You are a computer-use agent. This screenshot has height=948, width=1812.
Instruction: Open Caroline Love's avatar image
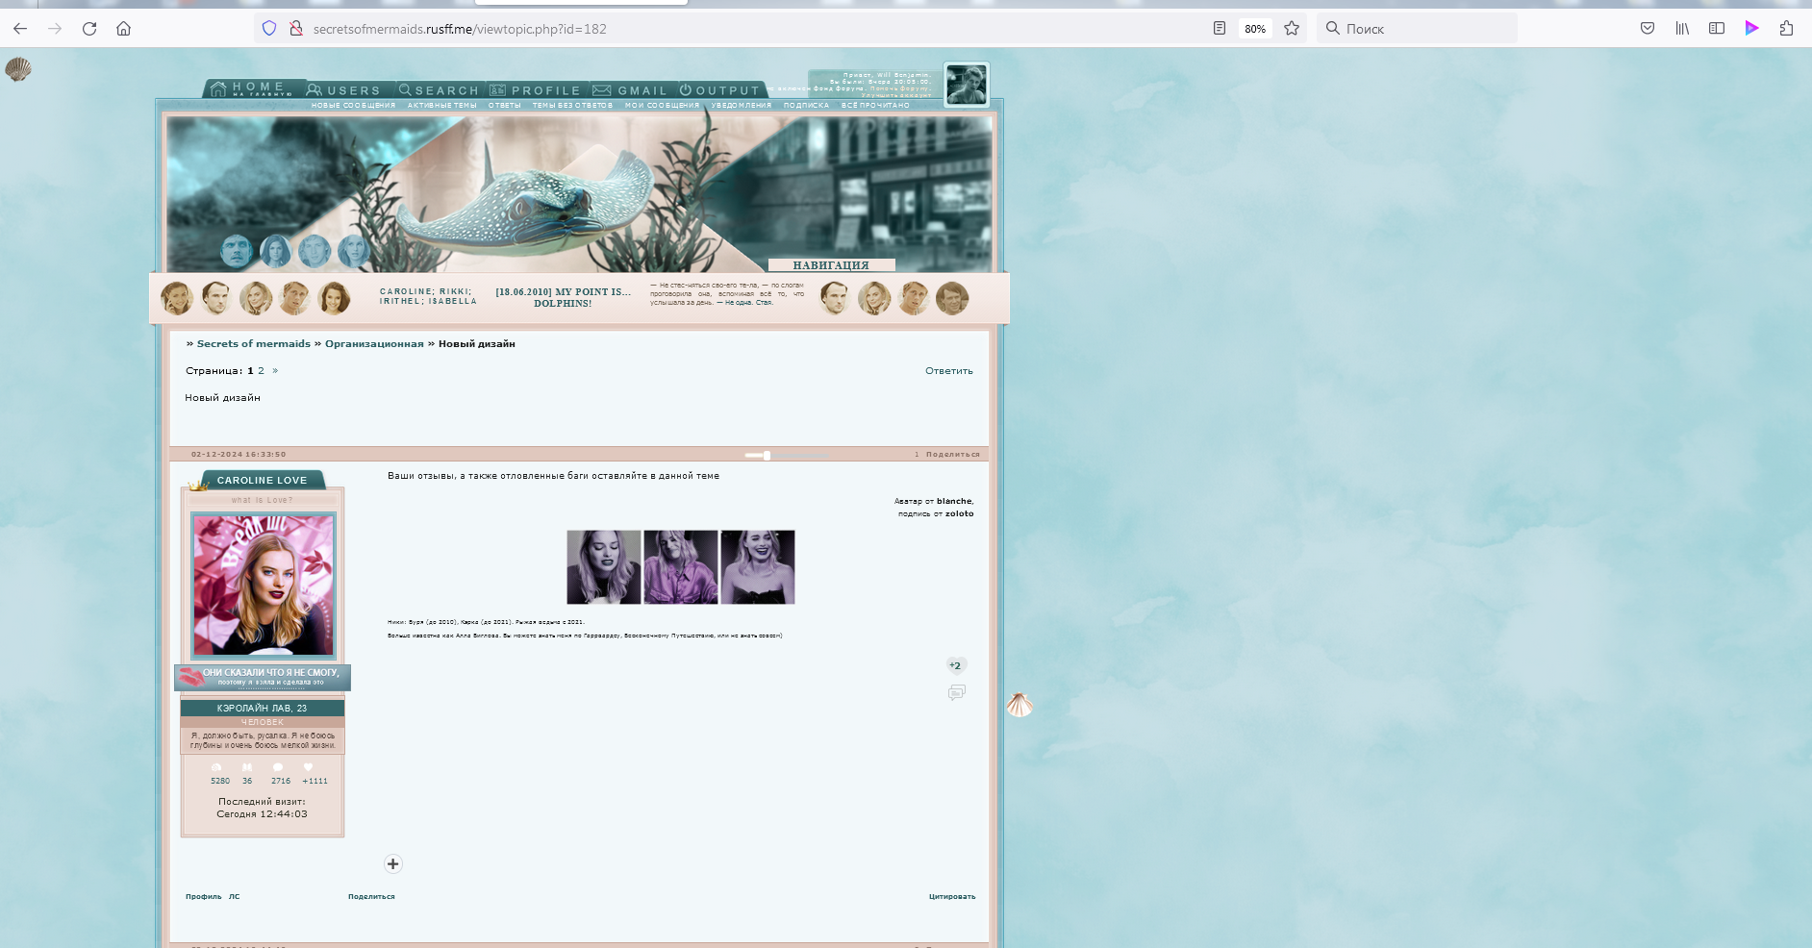pyautogui.click(x=264, y=585)
